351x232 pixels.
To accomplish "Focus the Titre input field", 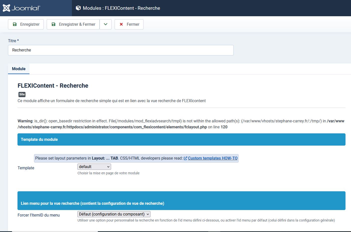I will pos(121,50).
